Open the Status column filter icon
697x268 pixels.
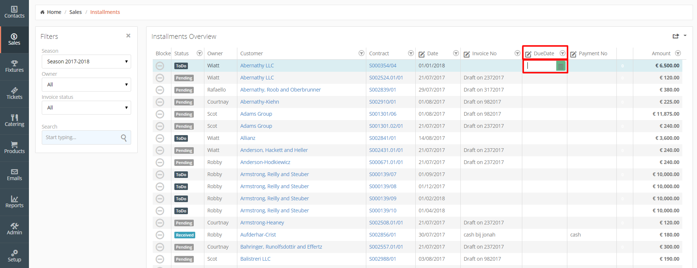(200, 53)
